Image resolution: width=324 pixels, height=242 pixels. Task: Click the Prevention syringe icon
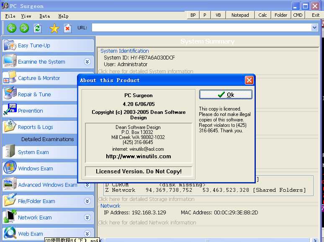coord(10,111)
